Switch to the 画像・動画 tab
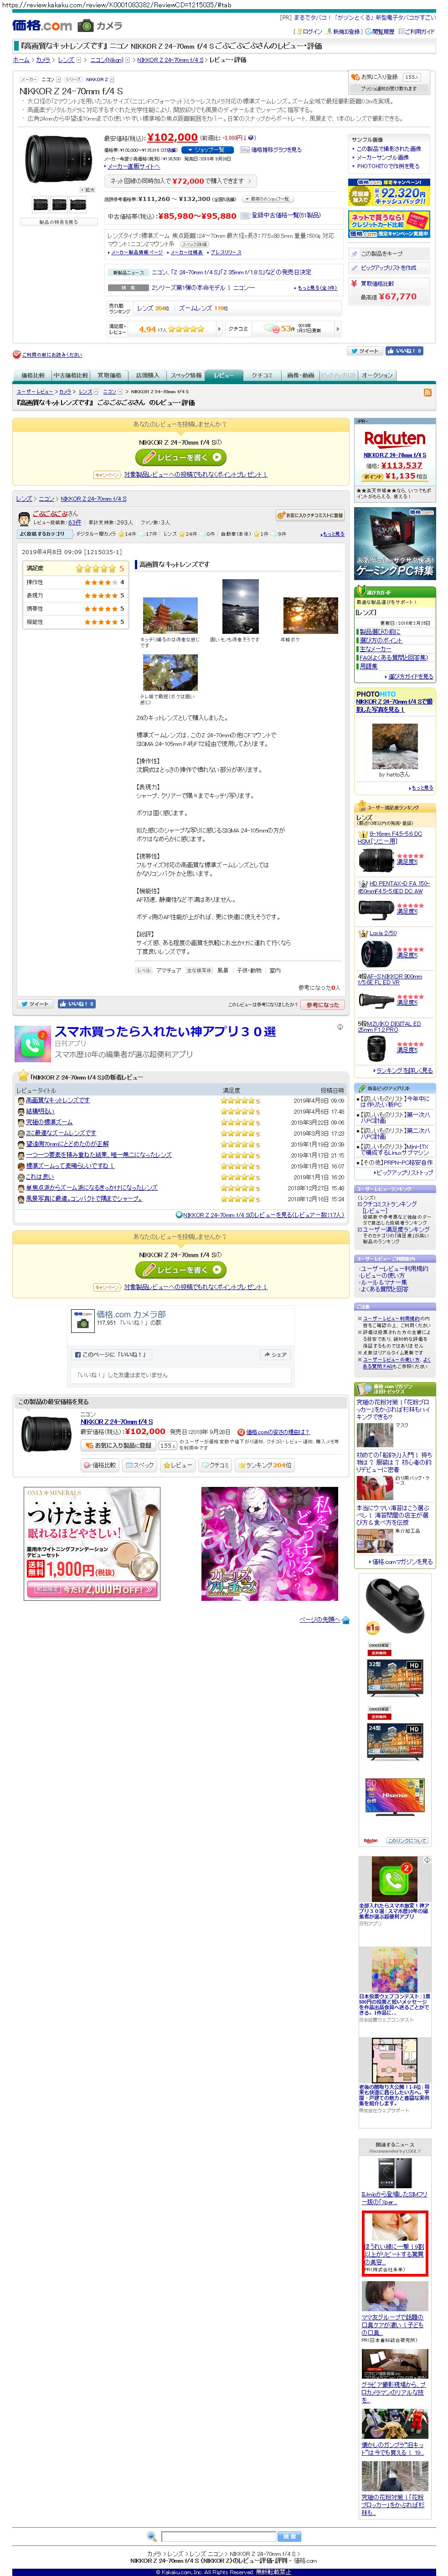Viewport: 448px width, 2576px height. tap(300, 376)
